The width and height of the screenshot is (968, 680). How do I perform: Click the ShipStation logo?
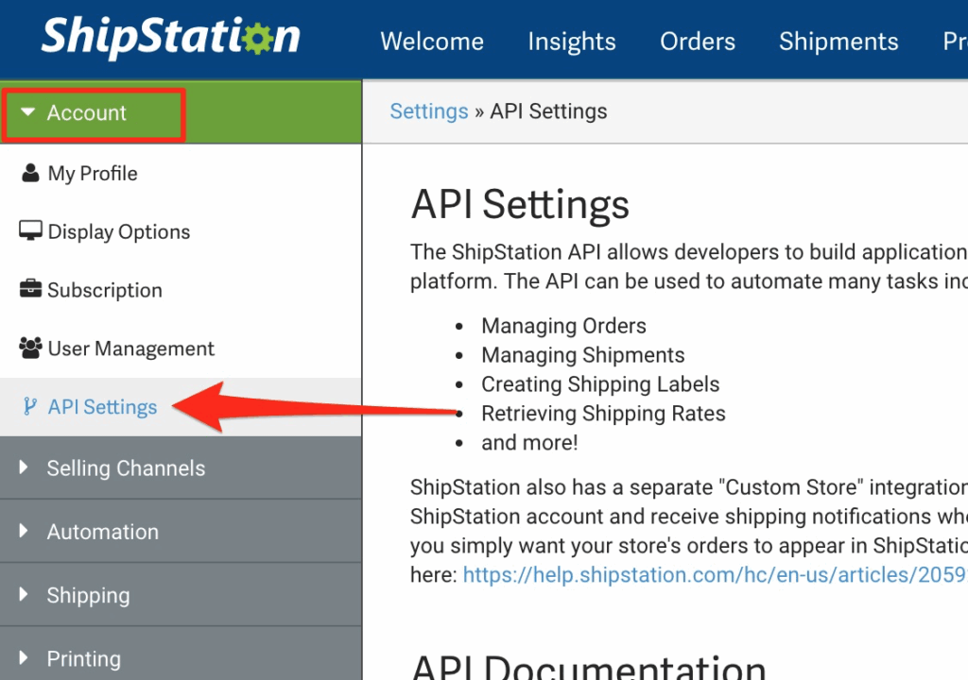pyautogui.click(x=170, y=38)
